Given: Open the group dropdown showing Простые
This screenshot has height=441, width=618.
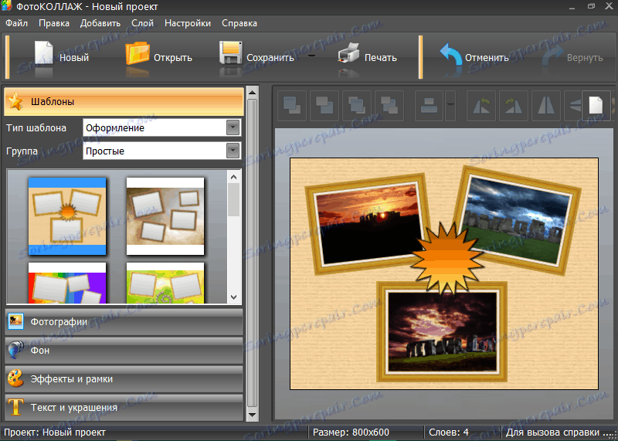Looking at the screenshot, I should click(233, 151).
